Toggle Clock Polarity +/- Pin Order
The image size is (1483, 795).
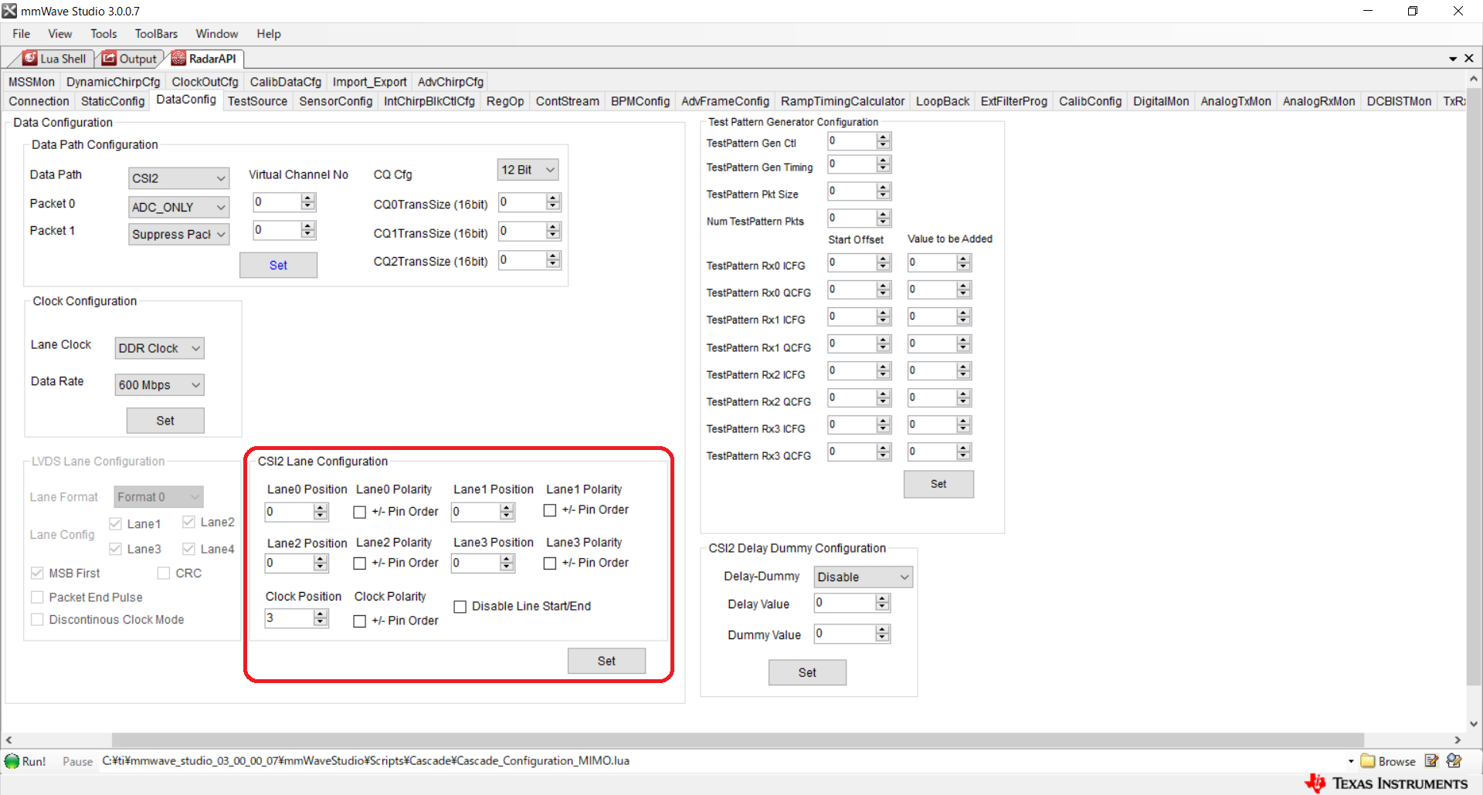coord(359,621)
